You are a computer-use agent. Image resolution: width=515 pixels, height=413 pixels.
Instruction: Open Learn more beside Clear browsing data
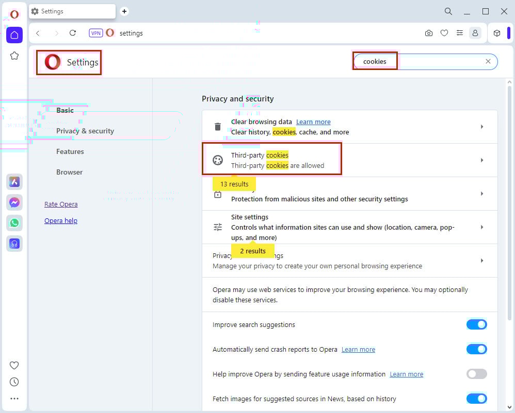(x=313, y=122)
